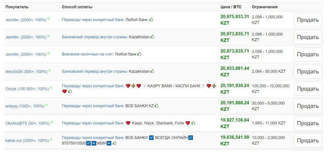Image resolution: width=329 pixels, height=152 pixels.
Task: Open eniqqq (1000+; 100%) profile
Action: click(x=25, y=106)
